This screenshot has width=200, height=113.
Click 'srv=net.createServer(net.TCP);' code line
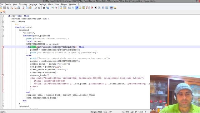tap(30, 19)
